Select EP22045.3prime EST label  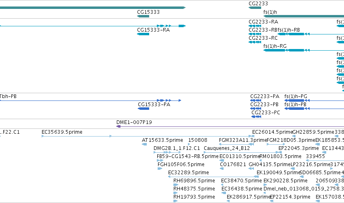click(x=299, y=148)
